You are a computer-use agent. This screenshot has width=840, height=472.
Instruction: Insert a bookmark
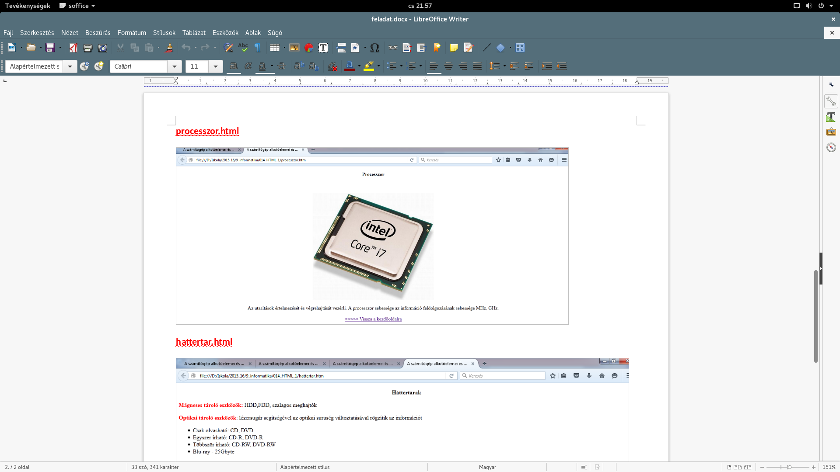pyautogui.click(x=437, y=48)
